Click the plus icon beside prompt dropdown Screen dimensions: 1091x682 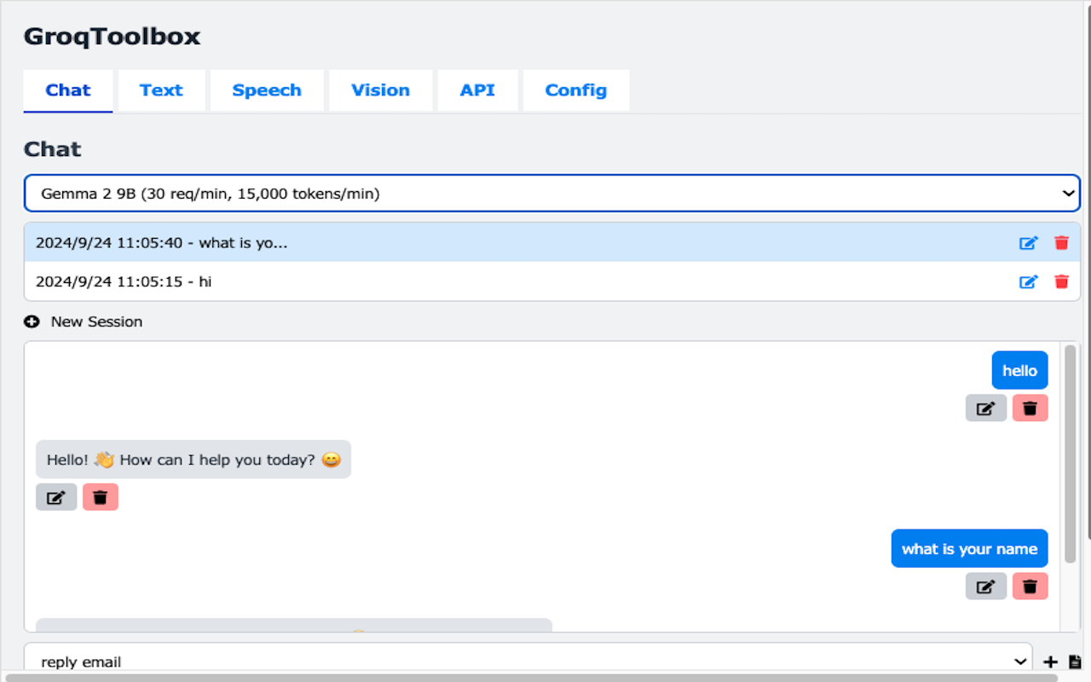[1050, 662]
